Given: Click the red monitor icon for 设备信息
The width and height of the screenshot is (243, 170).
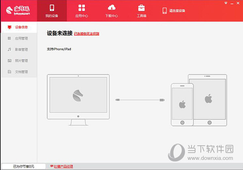Looking at the screenshot, I should coord(9,27).
